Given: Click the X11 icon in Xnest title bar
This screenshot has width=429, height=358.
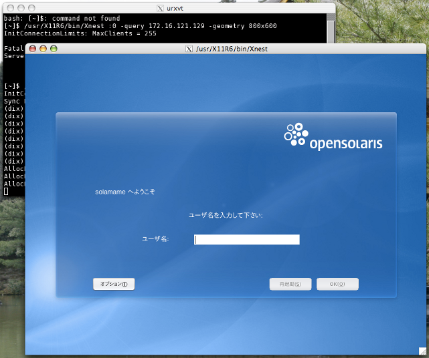Looking at the screenshot, I should click(x=189, y=49).
